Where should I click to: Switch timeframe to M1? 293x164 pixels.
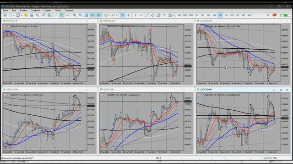point(179,15)
